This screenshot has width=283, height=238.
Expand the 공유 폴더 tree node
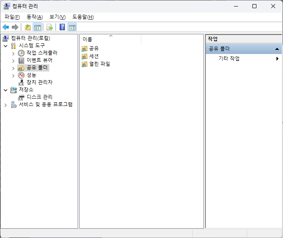pyautogui.click(x=13, y=68)
